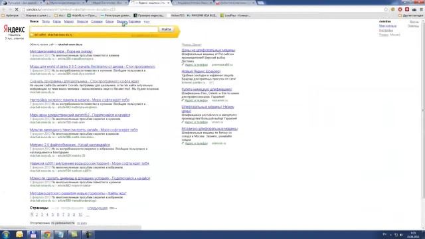This screenshot has width=425, height=239.
Task: Open Chrome menu hamburger icon
Action: tap(421, 9)
